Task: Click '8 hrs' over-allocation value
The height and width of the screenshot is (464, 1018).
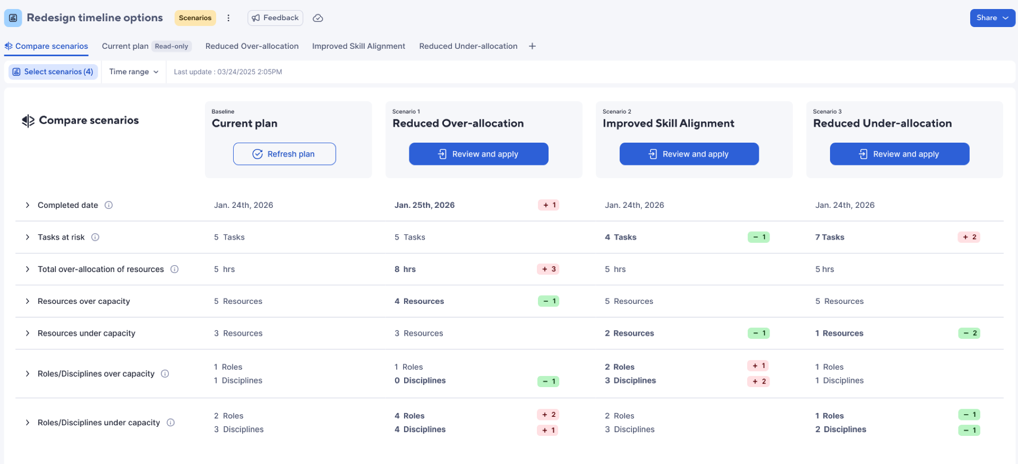Action: [405, 269]
